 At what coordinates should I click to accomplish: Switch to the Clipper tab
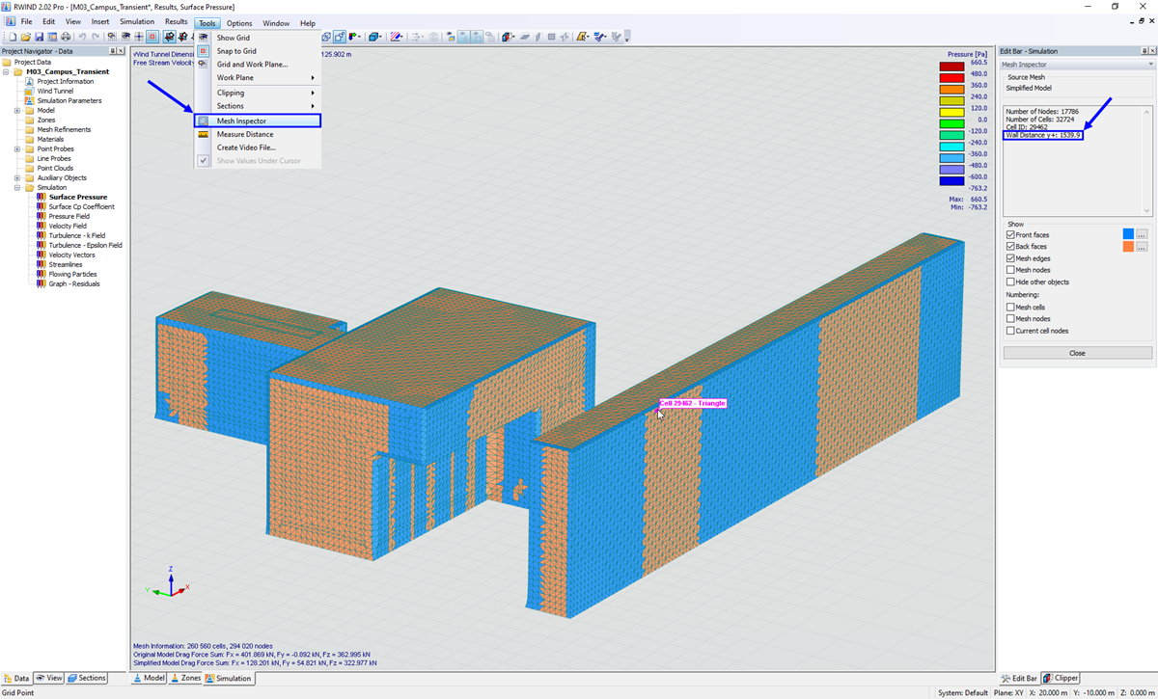tap(1061, 678)
